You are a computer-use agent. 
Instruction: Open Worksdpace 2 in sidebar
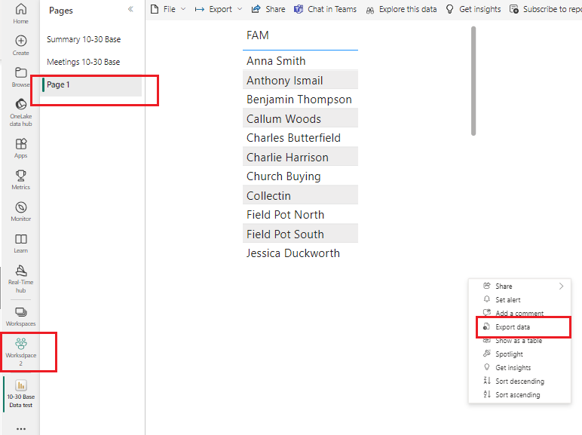point(21,352)
